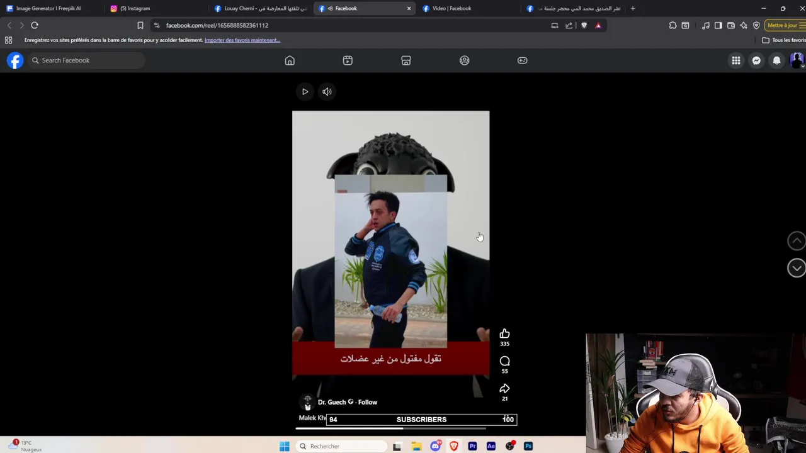Open Adobe Photoshop from taskbar
Image resolution: width=806 pixels, height=453 pixels.
click(528, 446)
